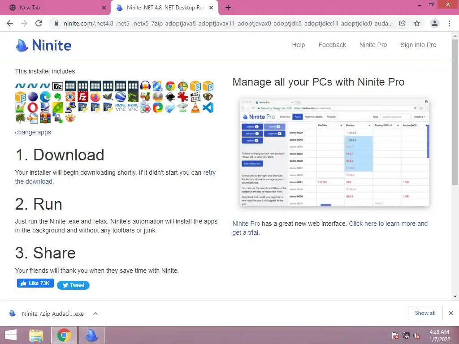Open the Windows Start button
459x344 pixels.
coord(11,335)
